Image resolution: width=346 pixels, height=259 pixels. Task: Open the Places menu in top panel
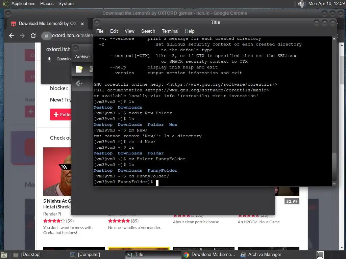coord(47,3)
